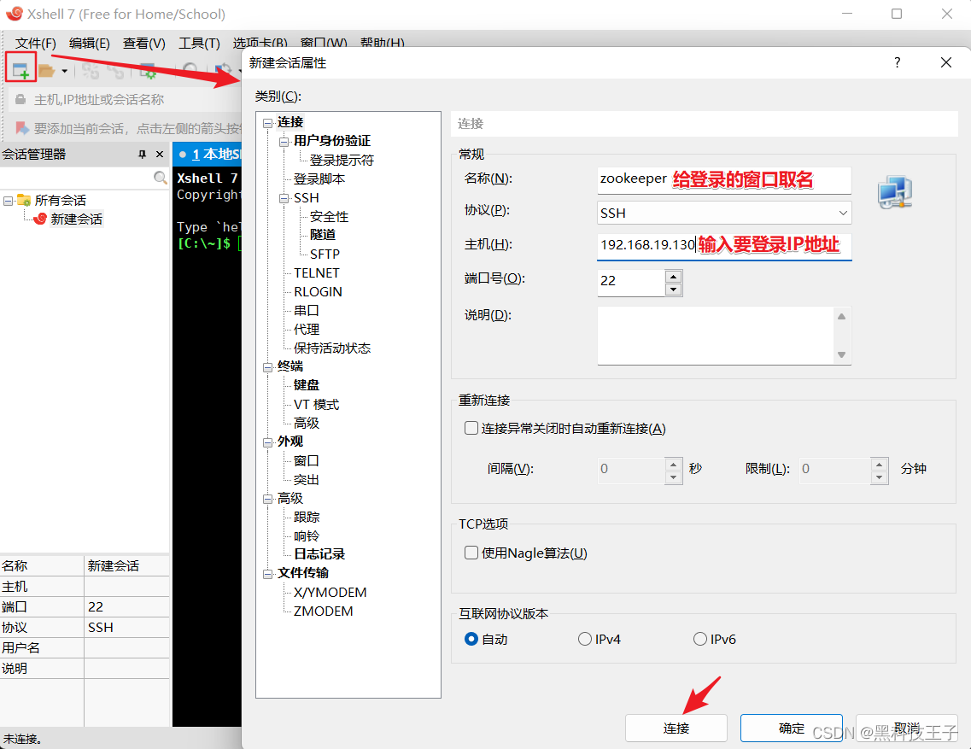Select the IPv6 radio button
Image resolution: width=971 pixels, height=749 pixels.
coord(699,639)
